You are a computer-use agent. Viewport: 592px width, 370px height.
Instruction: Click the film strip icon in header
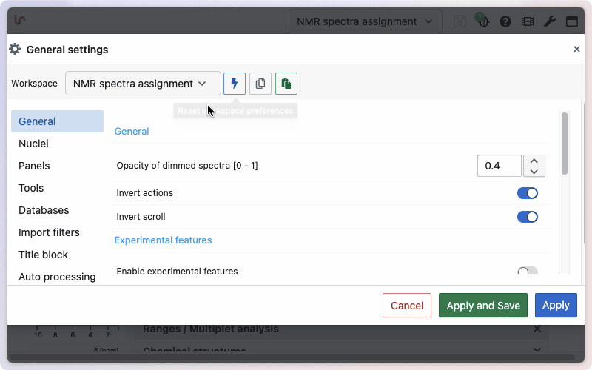point(527,21)
